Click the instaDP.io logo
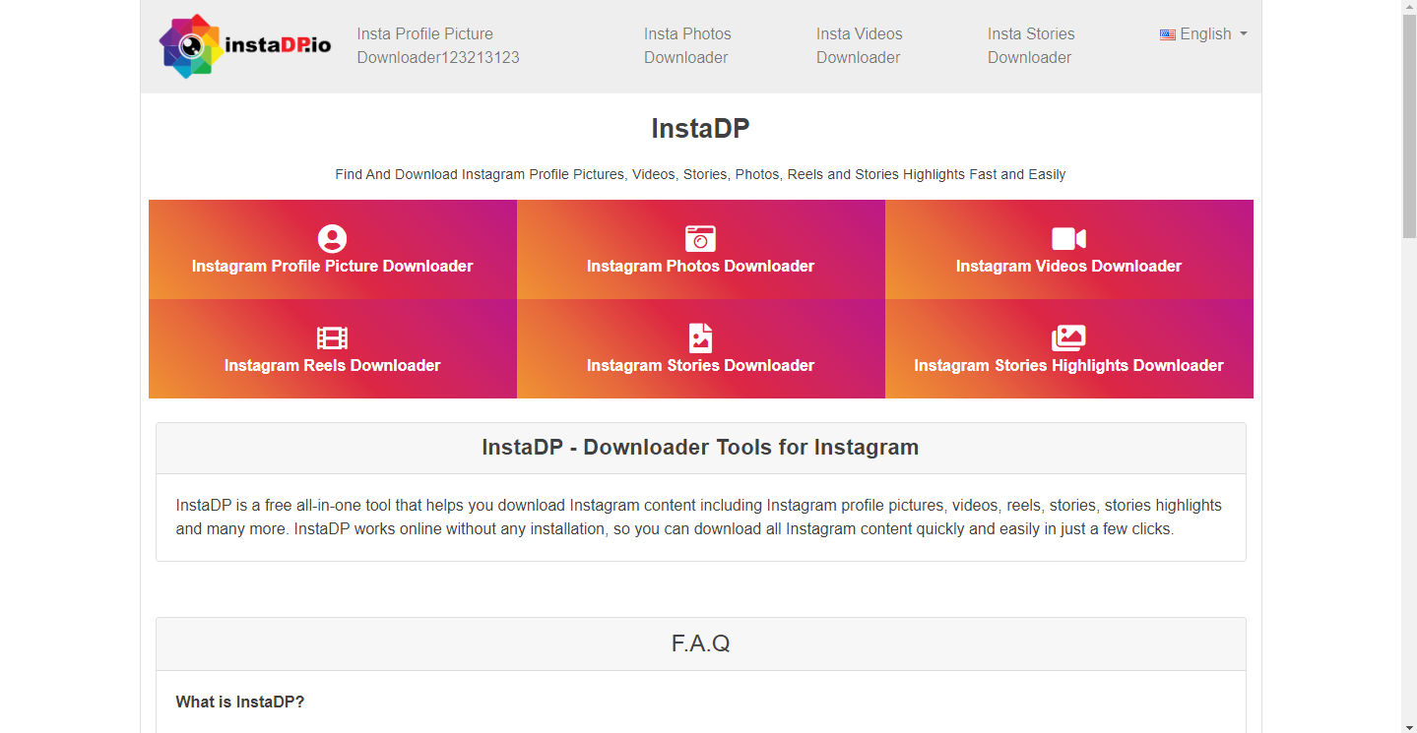 (x=244, y=46)
